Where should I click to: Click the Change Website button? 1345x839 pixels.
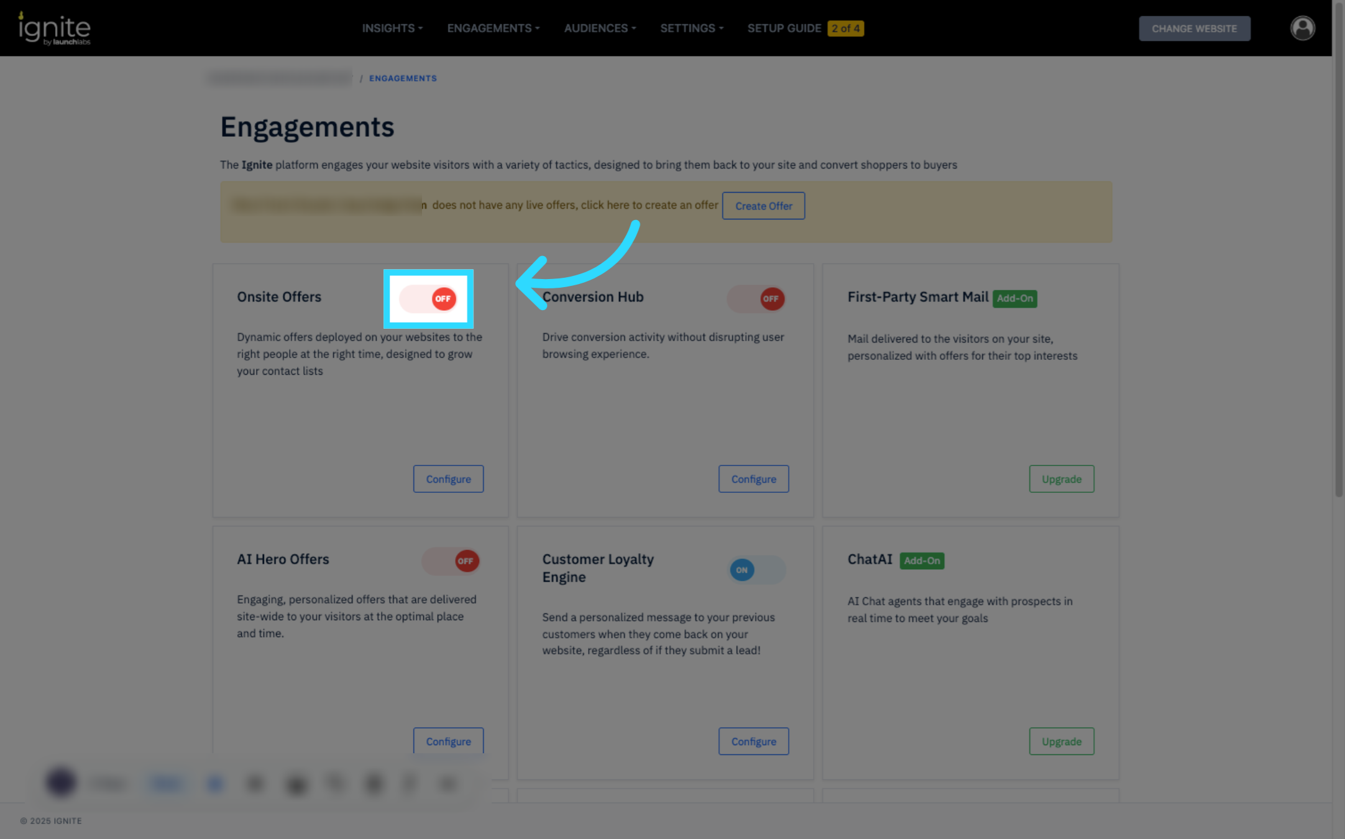(1194, 29)
